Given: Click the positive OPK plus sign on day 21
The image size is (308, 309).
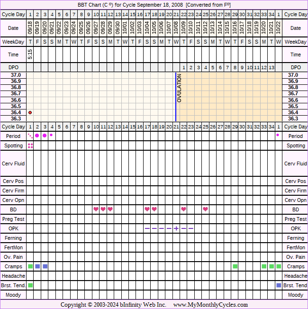Looking at the screenshot, I should coord(176,228).
